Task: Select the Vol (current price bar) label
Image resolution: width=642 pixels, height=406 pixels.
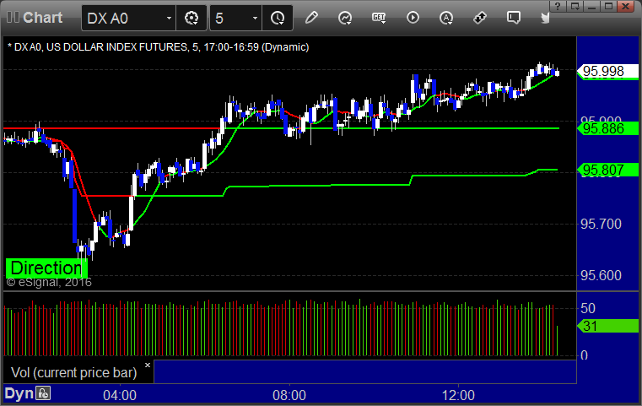Action: [73, 372]
